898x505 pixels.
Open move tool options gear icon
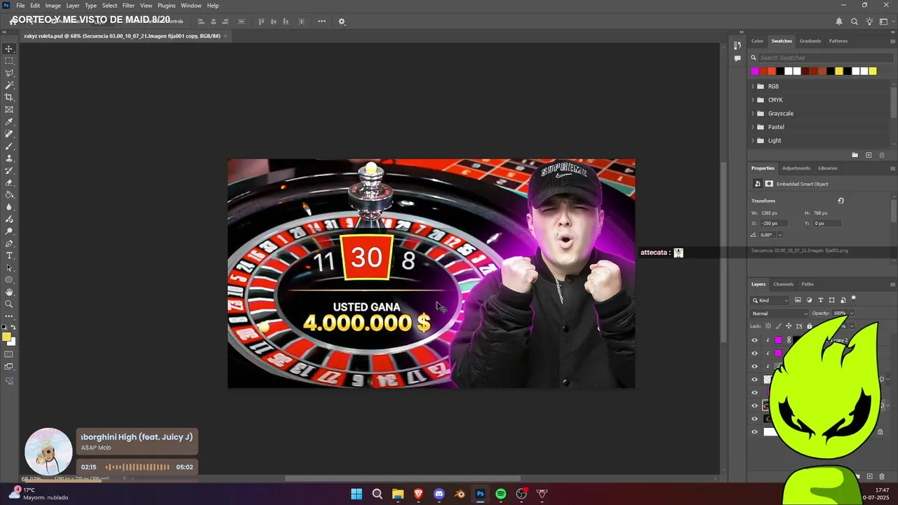(x=342, y=21)
